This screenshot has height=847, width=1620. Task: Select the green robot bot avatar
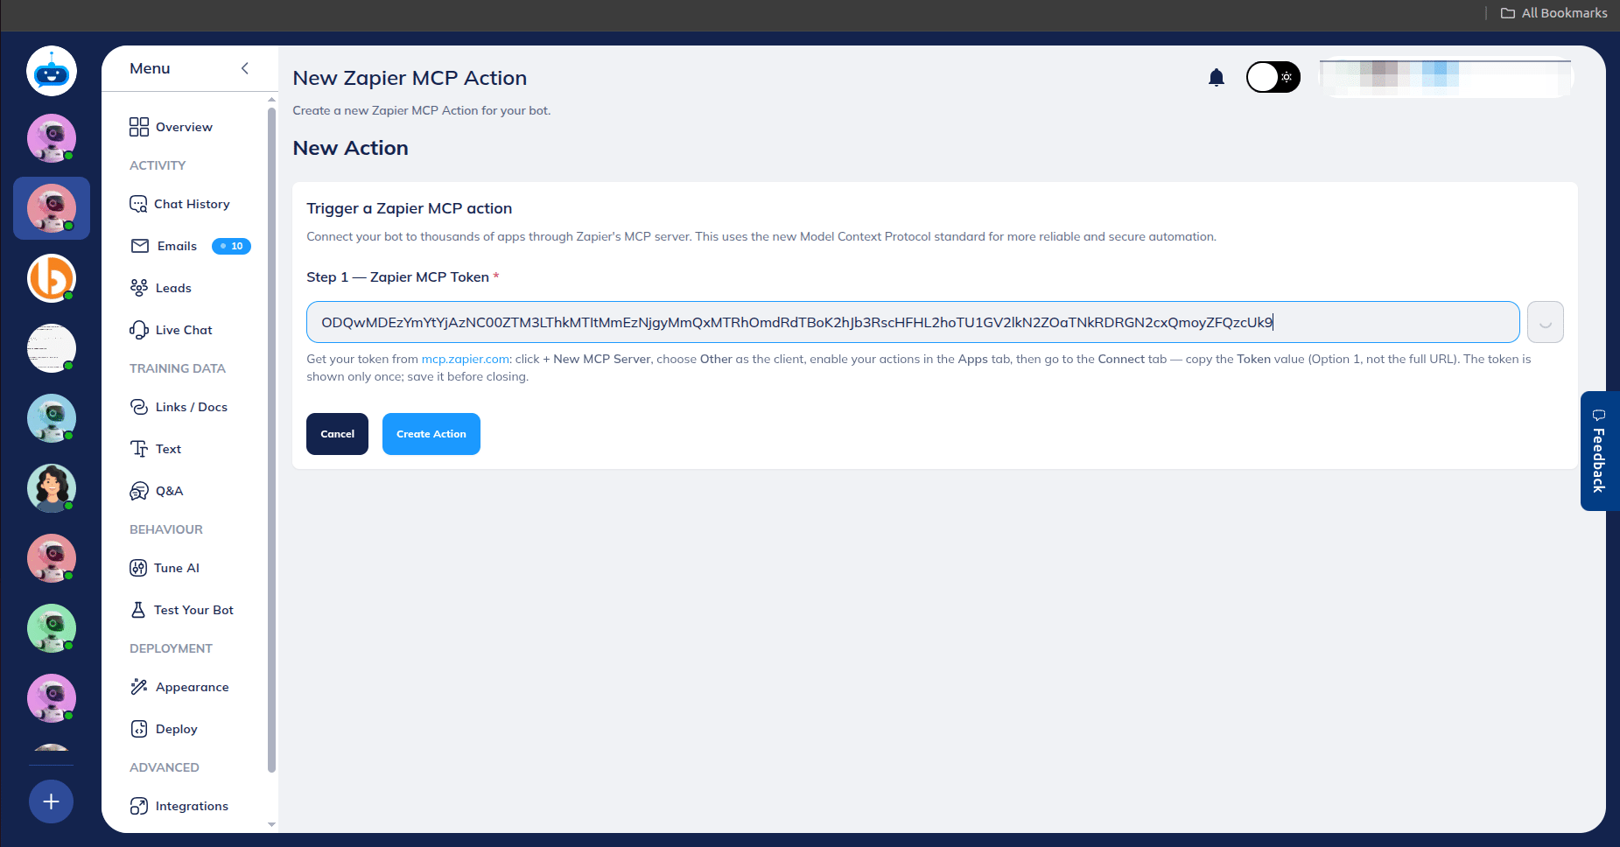[x=52, y=628]
